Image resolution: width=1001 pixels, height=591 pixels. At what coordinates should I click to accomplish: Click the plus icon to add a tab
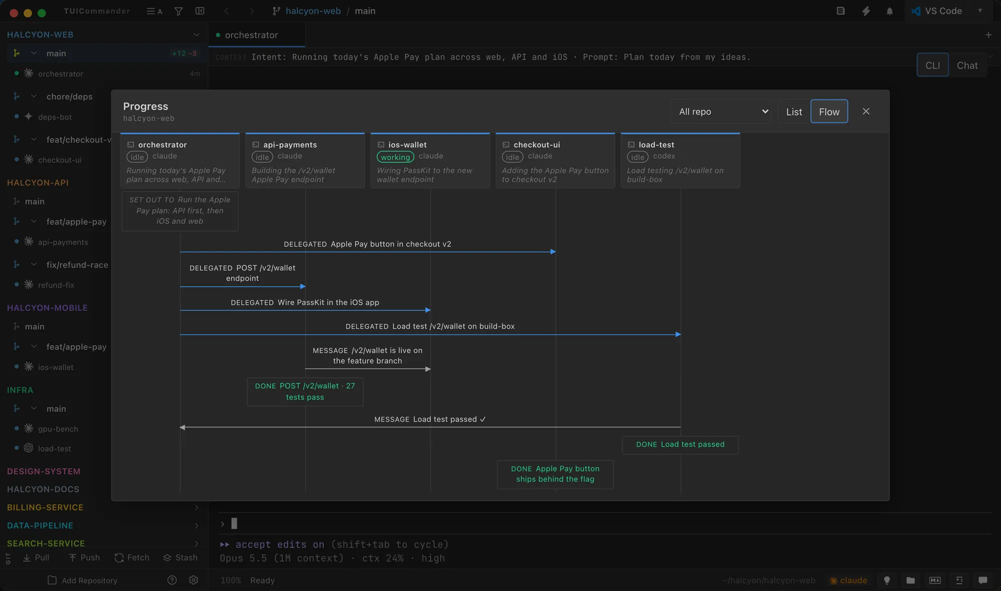[988, 35]
